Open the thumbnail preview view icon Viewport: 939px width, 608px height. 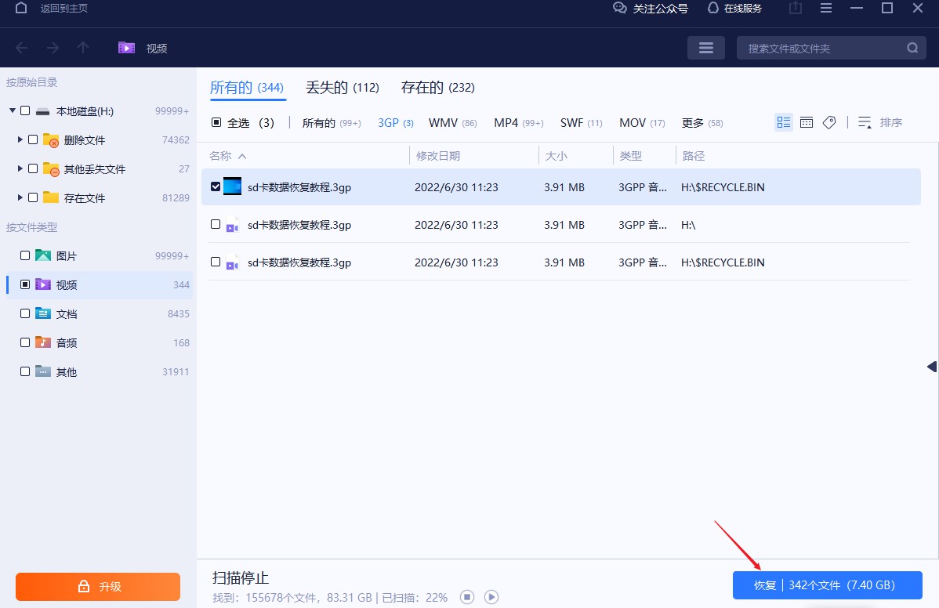[x=807, y=121]
